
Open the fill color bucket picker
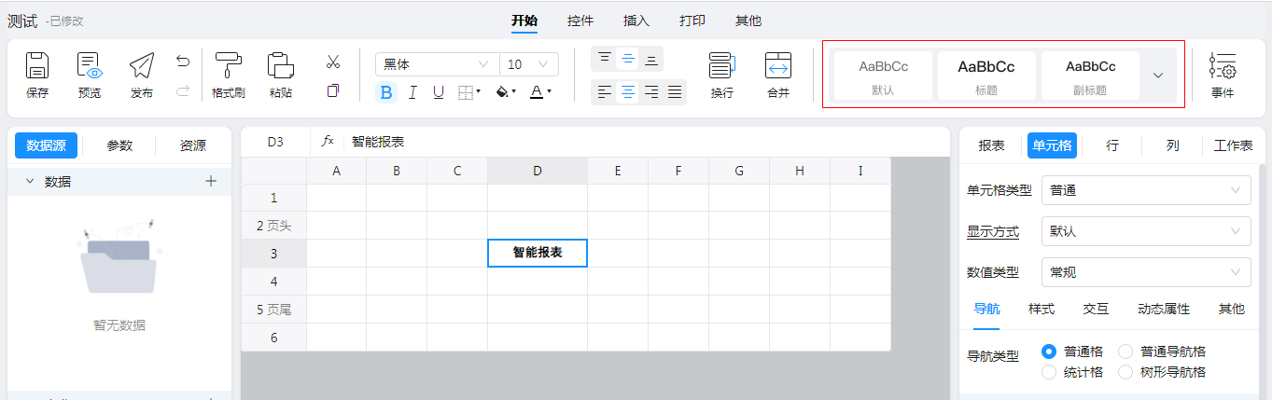pos(503,92)
